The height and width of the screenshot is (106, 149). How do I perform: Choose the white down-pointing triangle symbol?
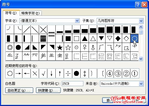click(x=110, y=38)
